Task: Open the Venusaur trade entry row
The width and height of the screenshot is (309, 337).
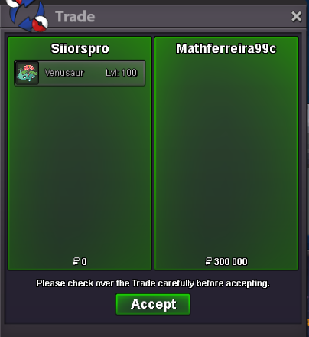Action: [x=80, y=73]
